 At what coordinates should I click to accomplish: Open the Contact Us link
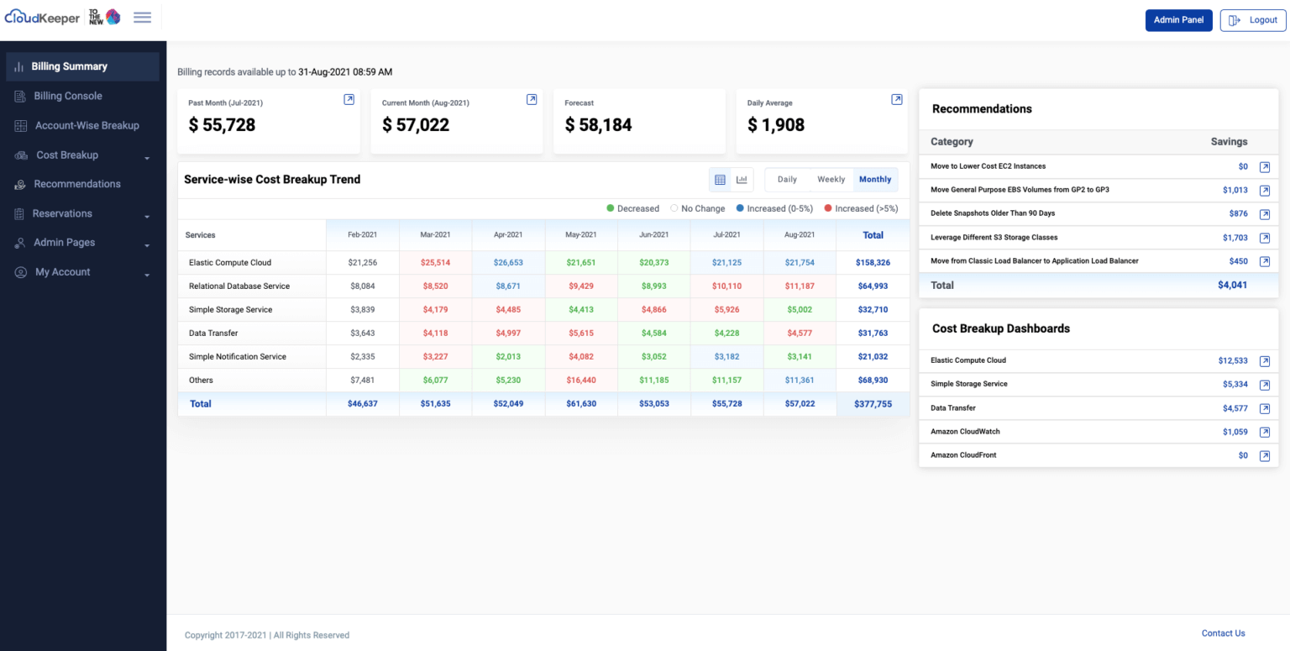(1223, 633)
